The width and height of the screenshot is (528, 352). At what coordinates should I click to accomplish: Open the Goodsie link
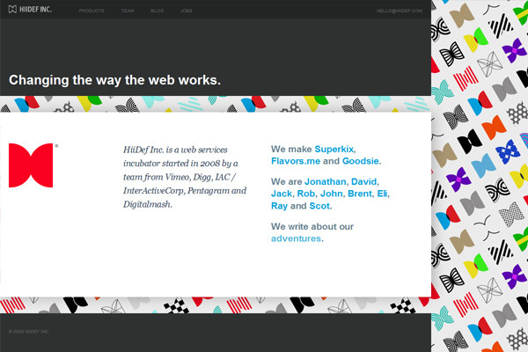(x=360, y=161)
